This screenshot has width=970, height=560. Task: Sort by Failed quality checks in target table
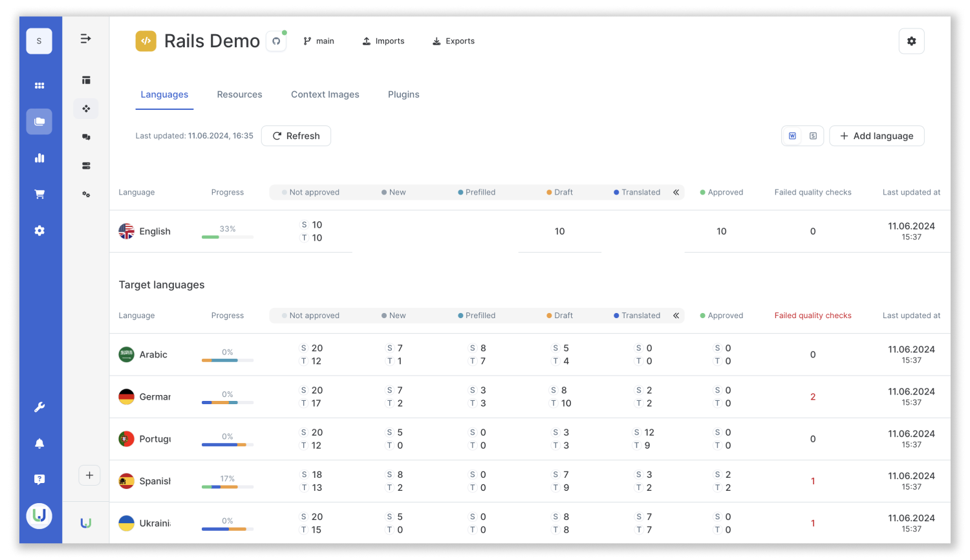click(x=813, y=316)
